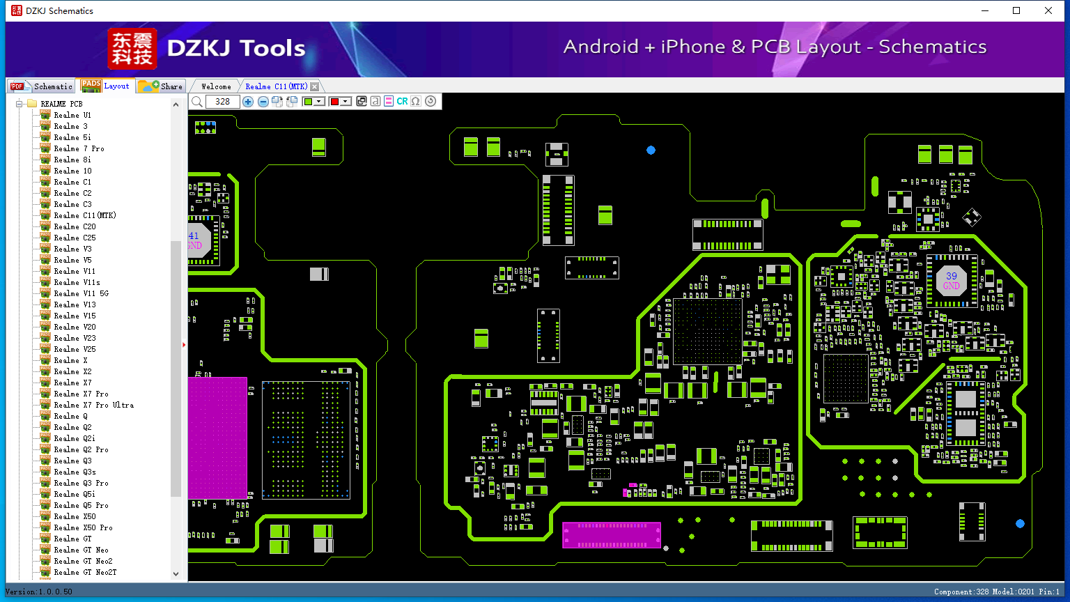The width and height of the screenshot is (1070, 602).
Task: Open the Share tab
Action: (160, 86)
